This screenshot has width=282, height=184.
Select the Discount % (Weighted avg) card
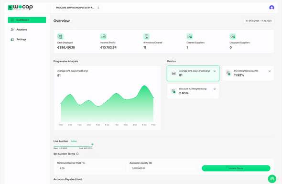pos(193,91)
